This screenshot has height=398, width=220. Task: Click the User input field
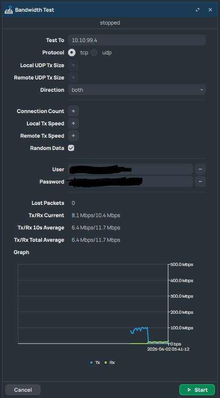[x=130, y=169]
